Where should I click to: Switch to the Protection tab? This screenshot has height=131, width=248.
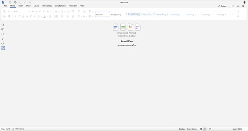[x=73, y=6]
